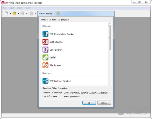Viewport: 152px width, 119px height.
Task: Click the plugin list scrollbar thumb
Action: tap(109, 38)
